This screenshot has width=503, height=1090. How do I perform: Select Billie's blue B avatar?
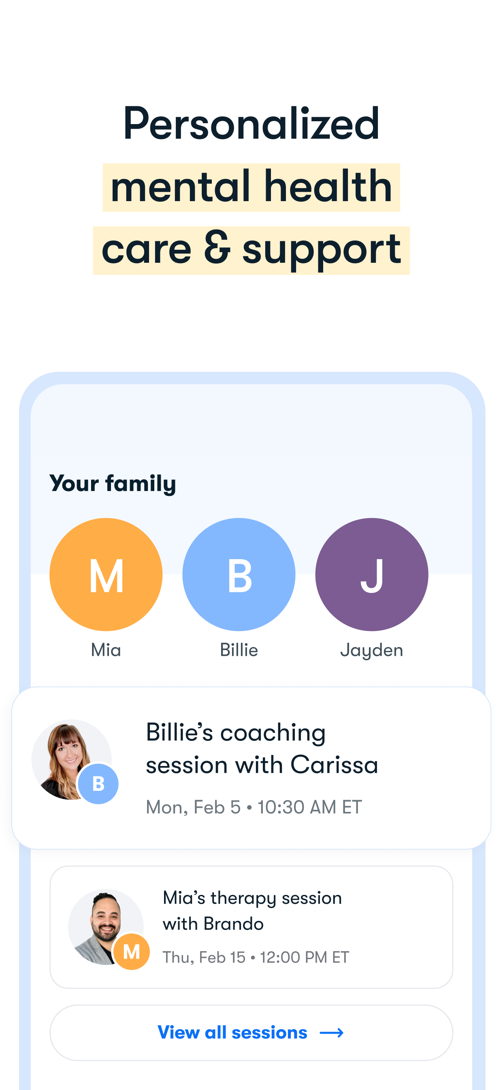pyautogui.click(x=239, y=574)
